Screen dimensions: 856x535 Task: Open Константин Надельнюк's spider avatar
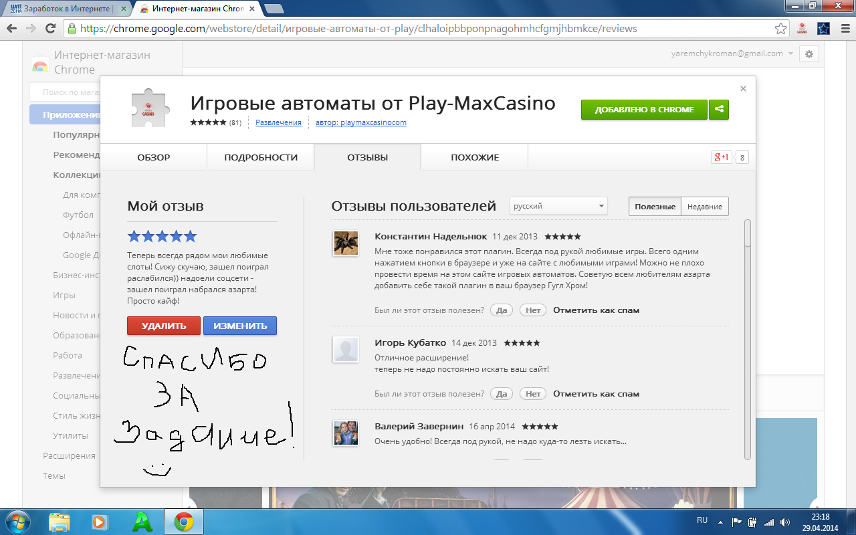pyautogui.click(x=346, y=243)
